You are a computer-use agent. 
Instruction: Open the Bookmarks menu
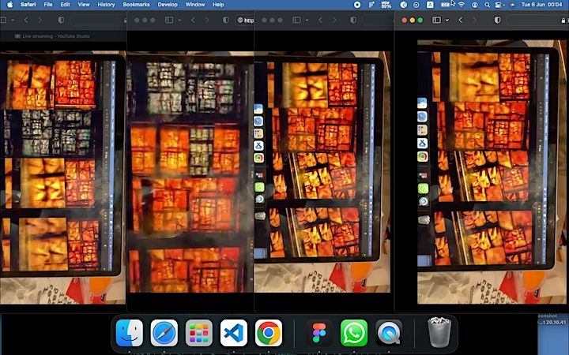[135, 5]
